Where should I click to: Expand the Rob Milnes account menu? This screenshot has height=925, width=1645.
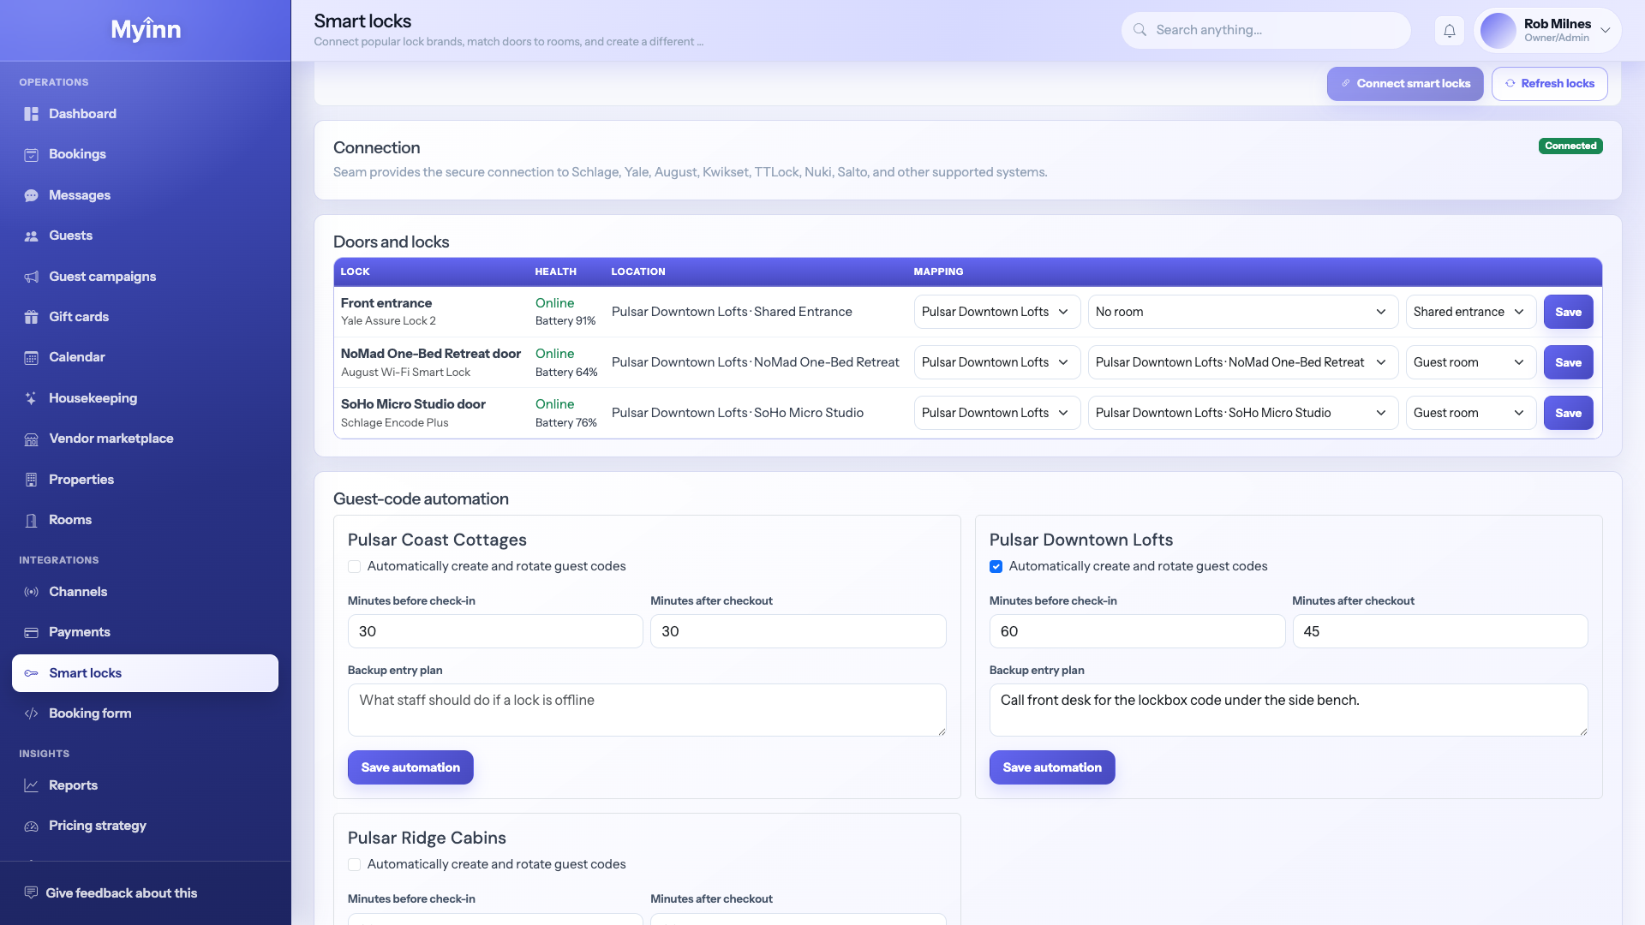(1547, 31)
